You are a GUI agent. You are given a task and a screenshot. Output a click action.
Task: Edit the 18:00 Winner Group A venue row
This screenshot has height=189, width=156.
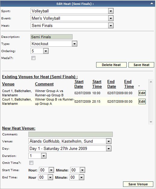pyautogui.click(x=142, y=93)
